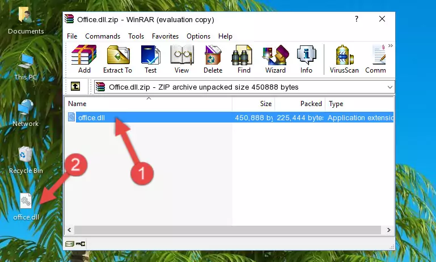
Task: Expand hidden toolbar items chevron
Action: pos(391,45)
